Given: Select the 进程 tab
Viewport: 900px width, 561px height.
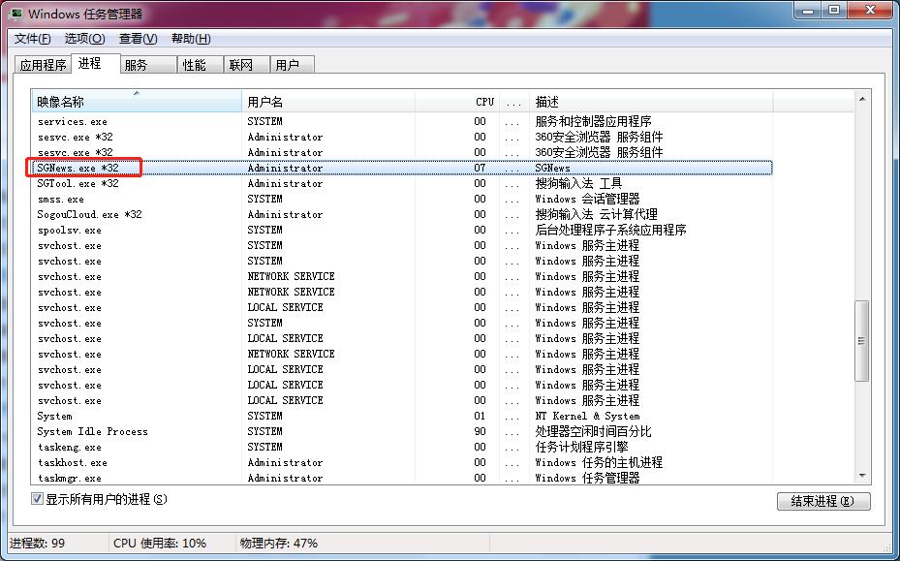Looking at the screenshot, I should point(95,63).
